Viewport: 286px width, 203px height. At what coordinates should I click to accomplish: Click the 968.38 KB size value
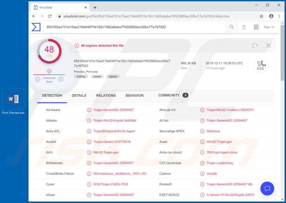pos(188,63)
